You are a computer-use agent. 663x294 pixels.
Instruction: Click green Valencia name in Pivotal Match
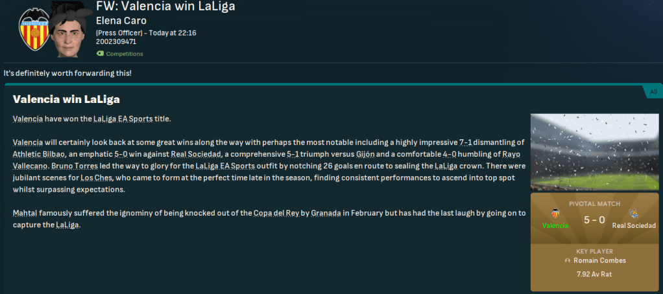555,225
